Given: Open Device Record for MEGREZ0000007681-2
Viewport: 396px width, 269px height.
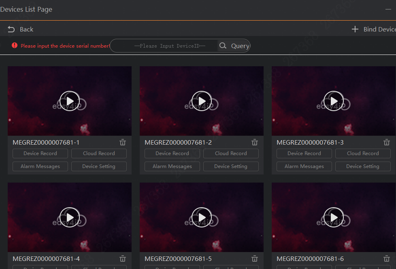Looking at the screenshot, I should (172, 153).
